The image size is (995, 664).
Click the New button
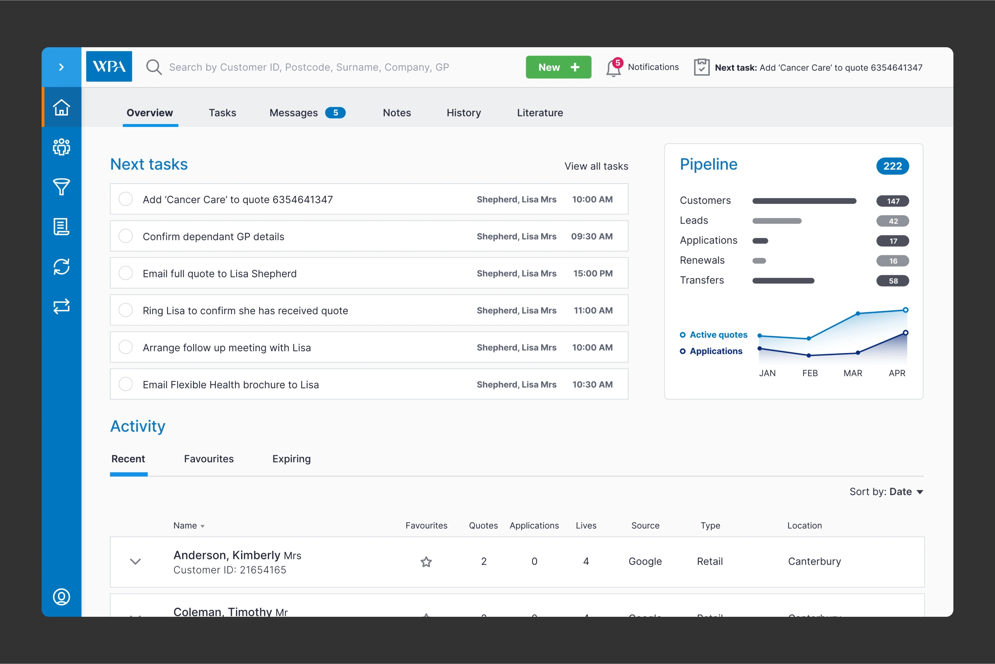tap(558, 67)
